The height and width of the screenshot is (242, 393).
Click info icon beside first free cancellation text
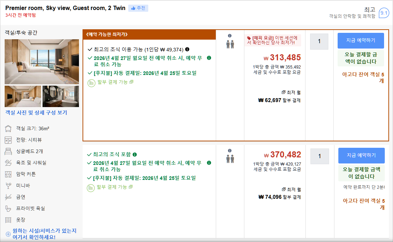[209, 58]
